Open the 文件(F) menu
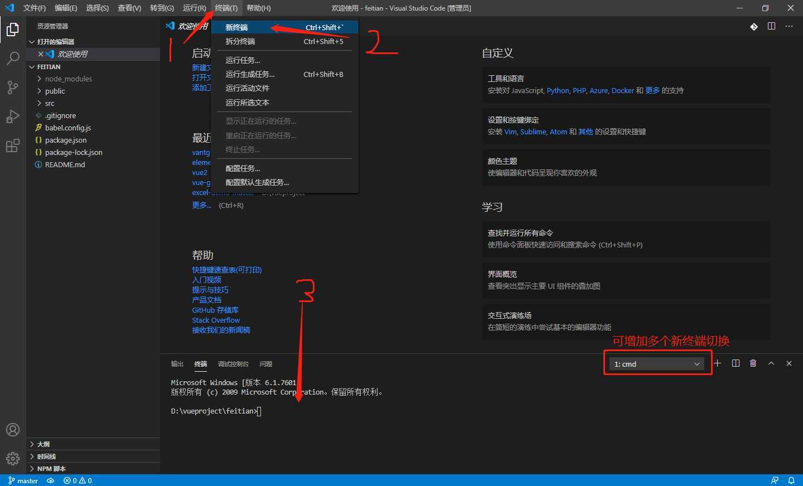The image size is (803, 486). click(35, 8)
